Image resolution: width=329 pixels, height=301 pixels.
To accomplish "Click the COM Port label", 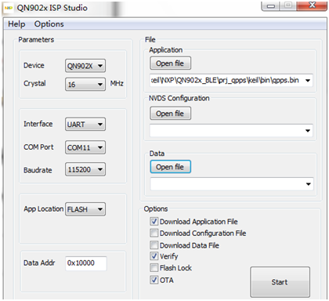I will tap(38, 147).
